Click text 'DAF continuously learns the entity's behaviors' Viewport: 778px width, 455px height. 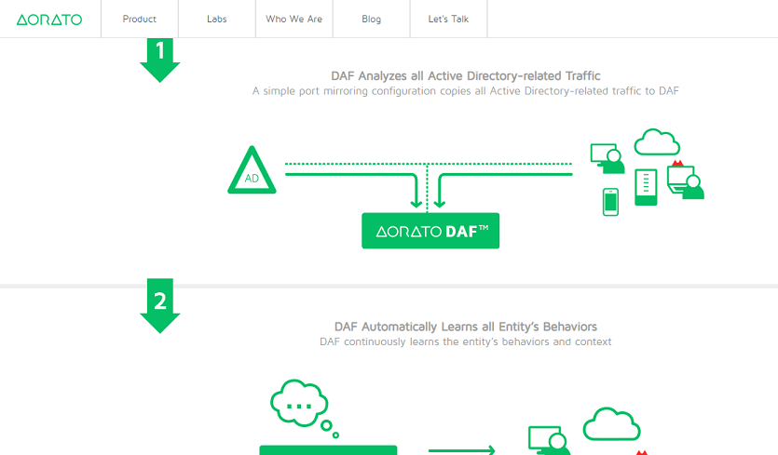[x=435, y=342]
